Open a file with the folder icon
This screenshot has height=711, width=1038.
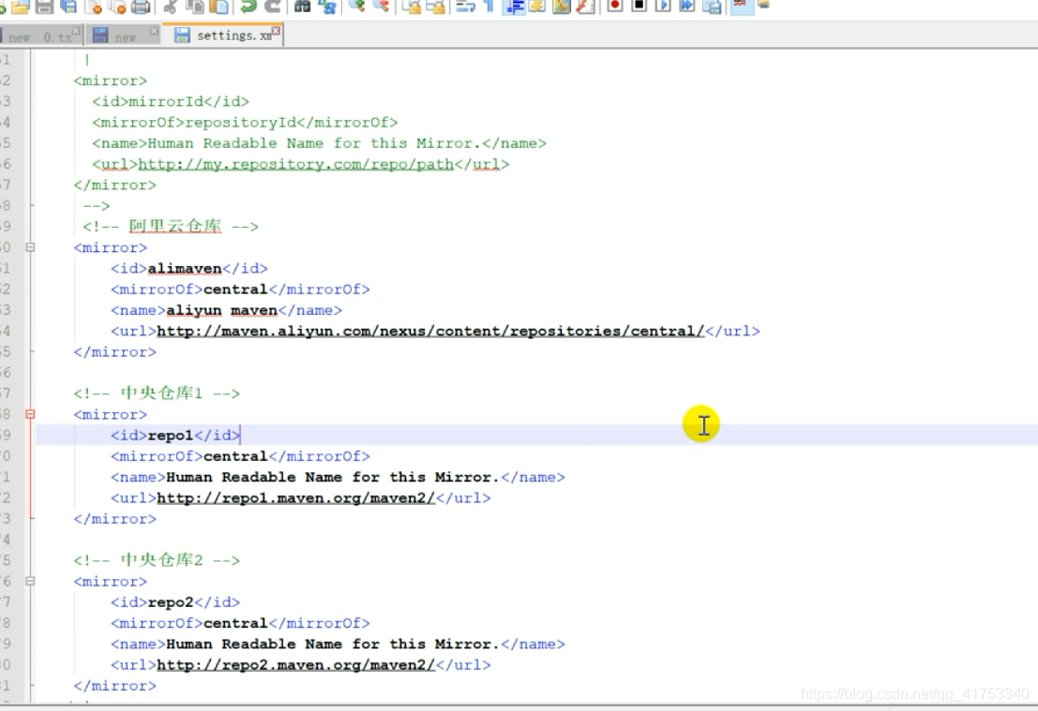point(21,7)
